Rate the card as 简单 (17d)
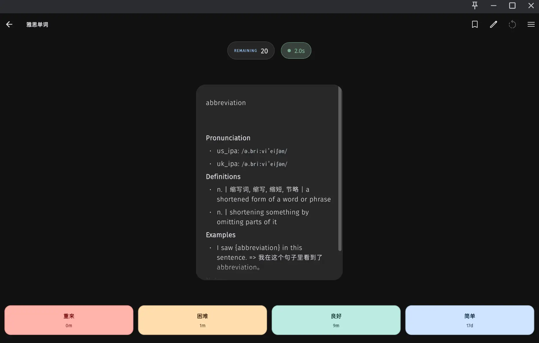 469,320
